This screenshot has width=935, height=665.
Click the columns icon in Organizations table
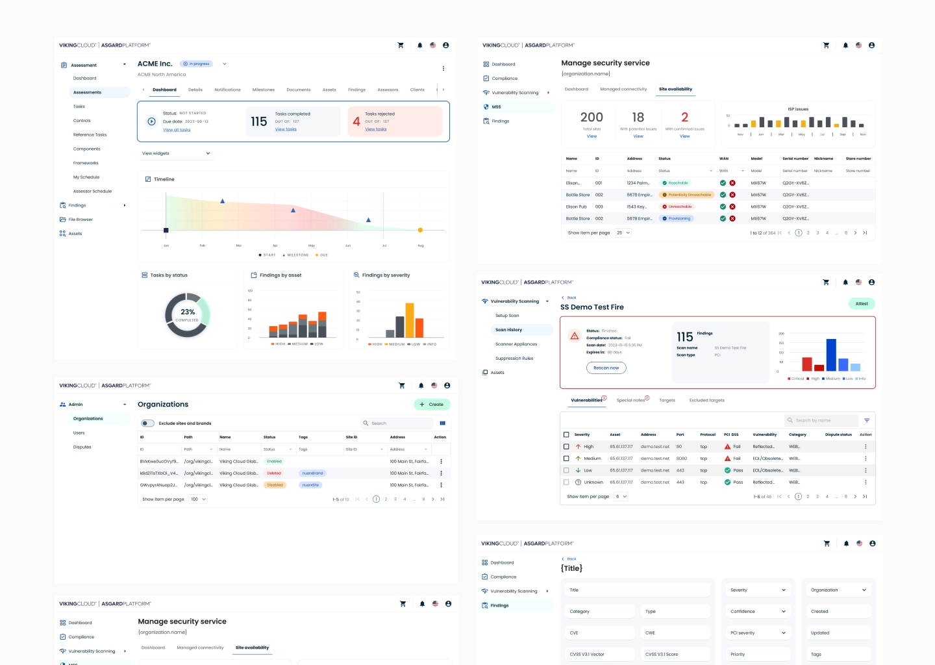coord(442,423)
